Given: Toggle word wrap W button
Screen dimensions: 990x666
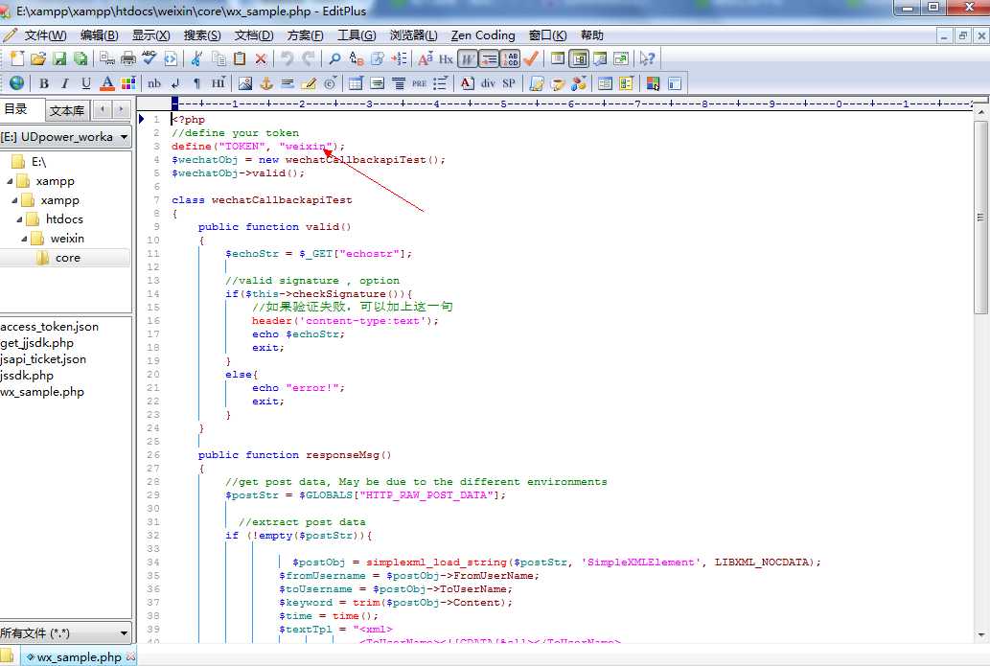Looking at the screenshot, I should [x=468, y=58].
